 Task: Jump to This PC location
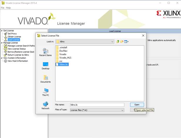[x=46, y=92]
